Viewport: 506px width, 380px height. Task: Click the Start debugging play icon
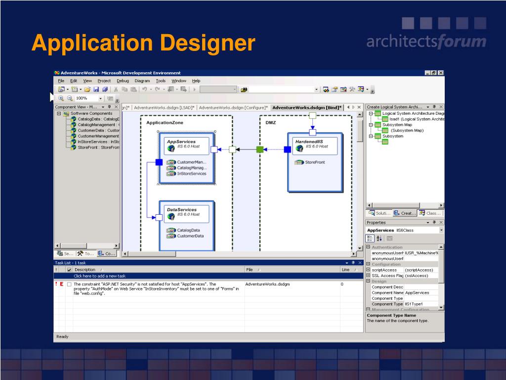tap(195, 90)
